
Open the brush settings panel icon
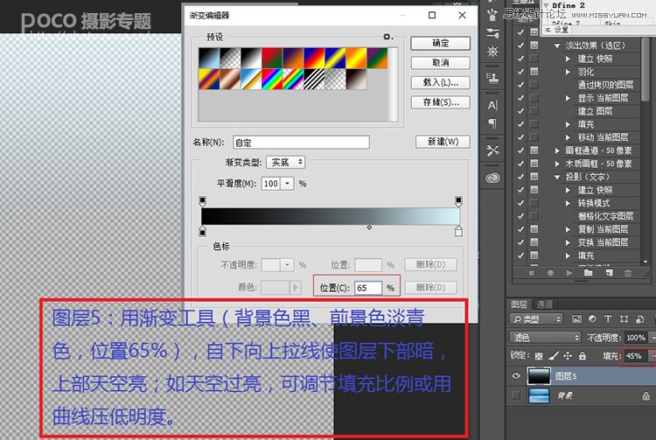[492, 33]
